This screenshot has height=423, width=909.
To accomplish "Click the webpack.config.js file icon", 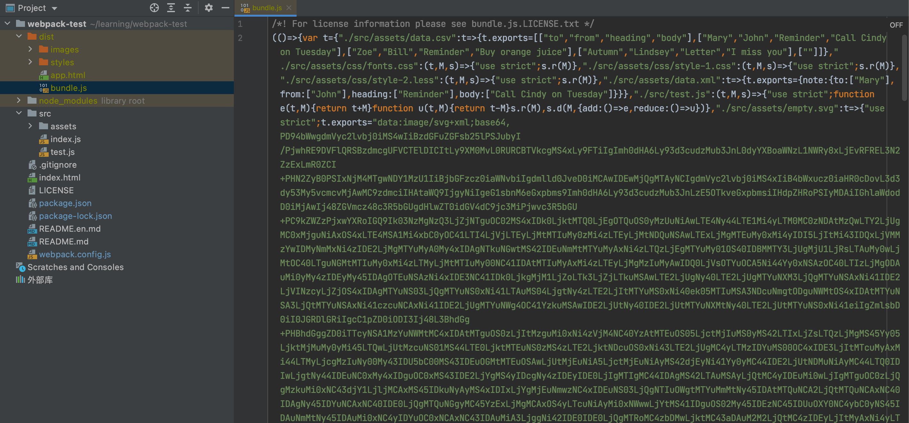I will tap(32, 254).
